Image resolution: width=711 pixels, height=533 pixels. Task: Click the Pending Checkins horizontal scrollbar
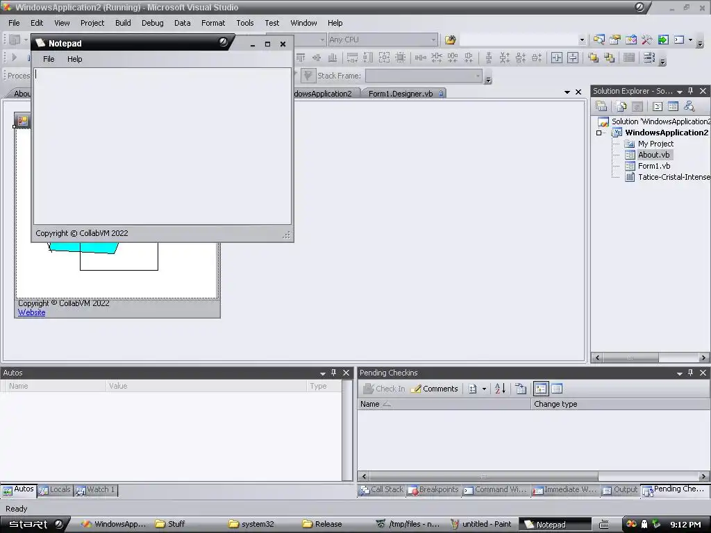[x=533, y=476]
